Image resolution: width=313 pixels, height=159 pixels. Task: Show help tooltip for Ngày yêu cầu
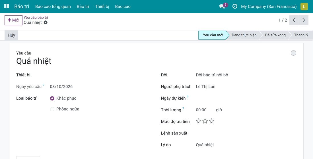click(x=44, y=85)
